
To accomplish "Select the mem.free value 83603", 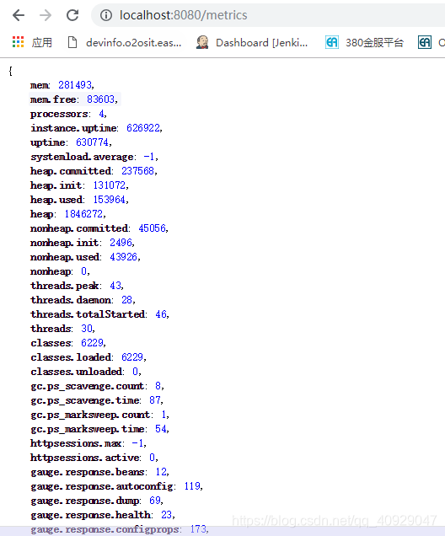I will tap(100, 99).
